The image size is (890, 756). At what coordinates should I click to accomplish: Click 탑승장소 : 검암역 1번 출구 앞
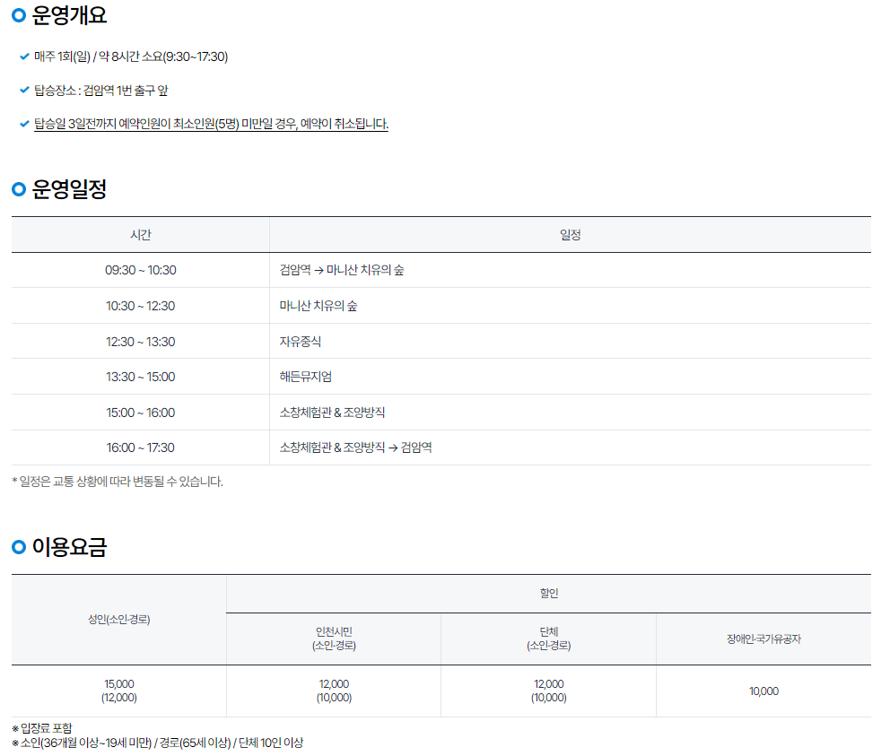pos(101,91)
